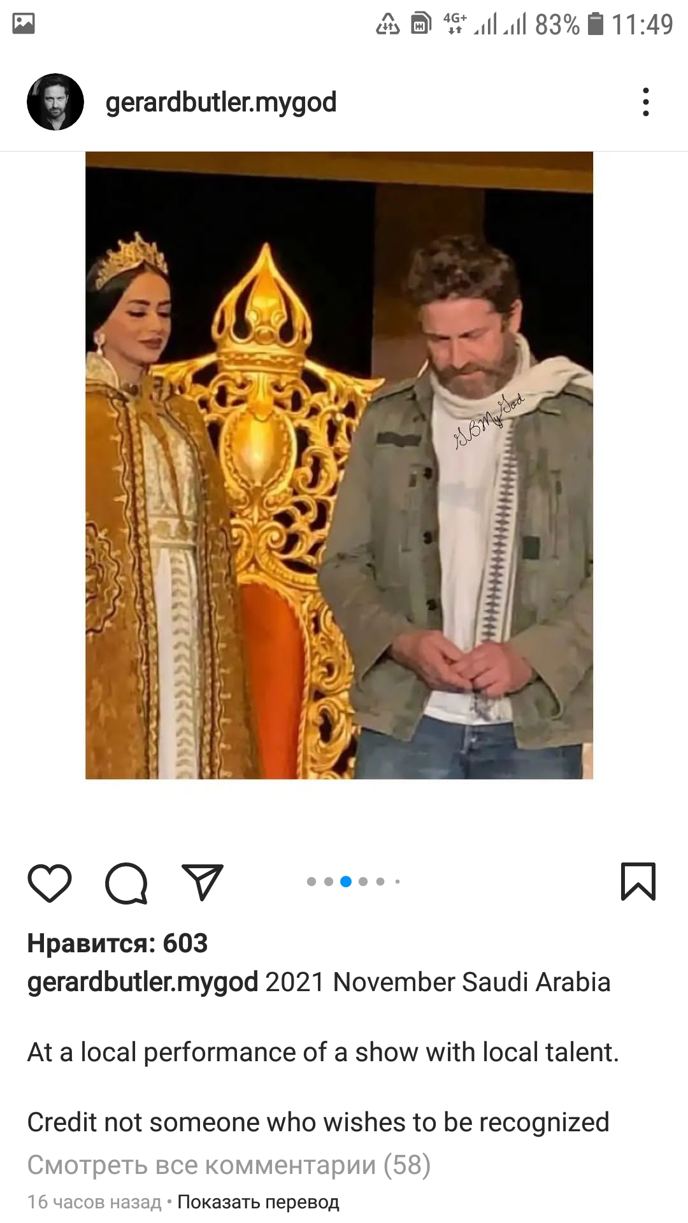Tap the recycle notification icon in status bar

pyautogui.click(x=387, y=24)
